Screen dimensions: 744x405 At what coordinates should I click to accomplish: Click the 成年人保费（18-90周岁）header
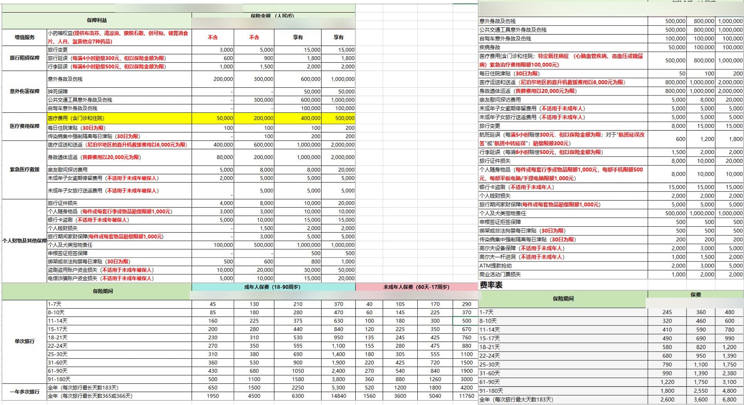pyautogui.click(x=273, y=287)
